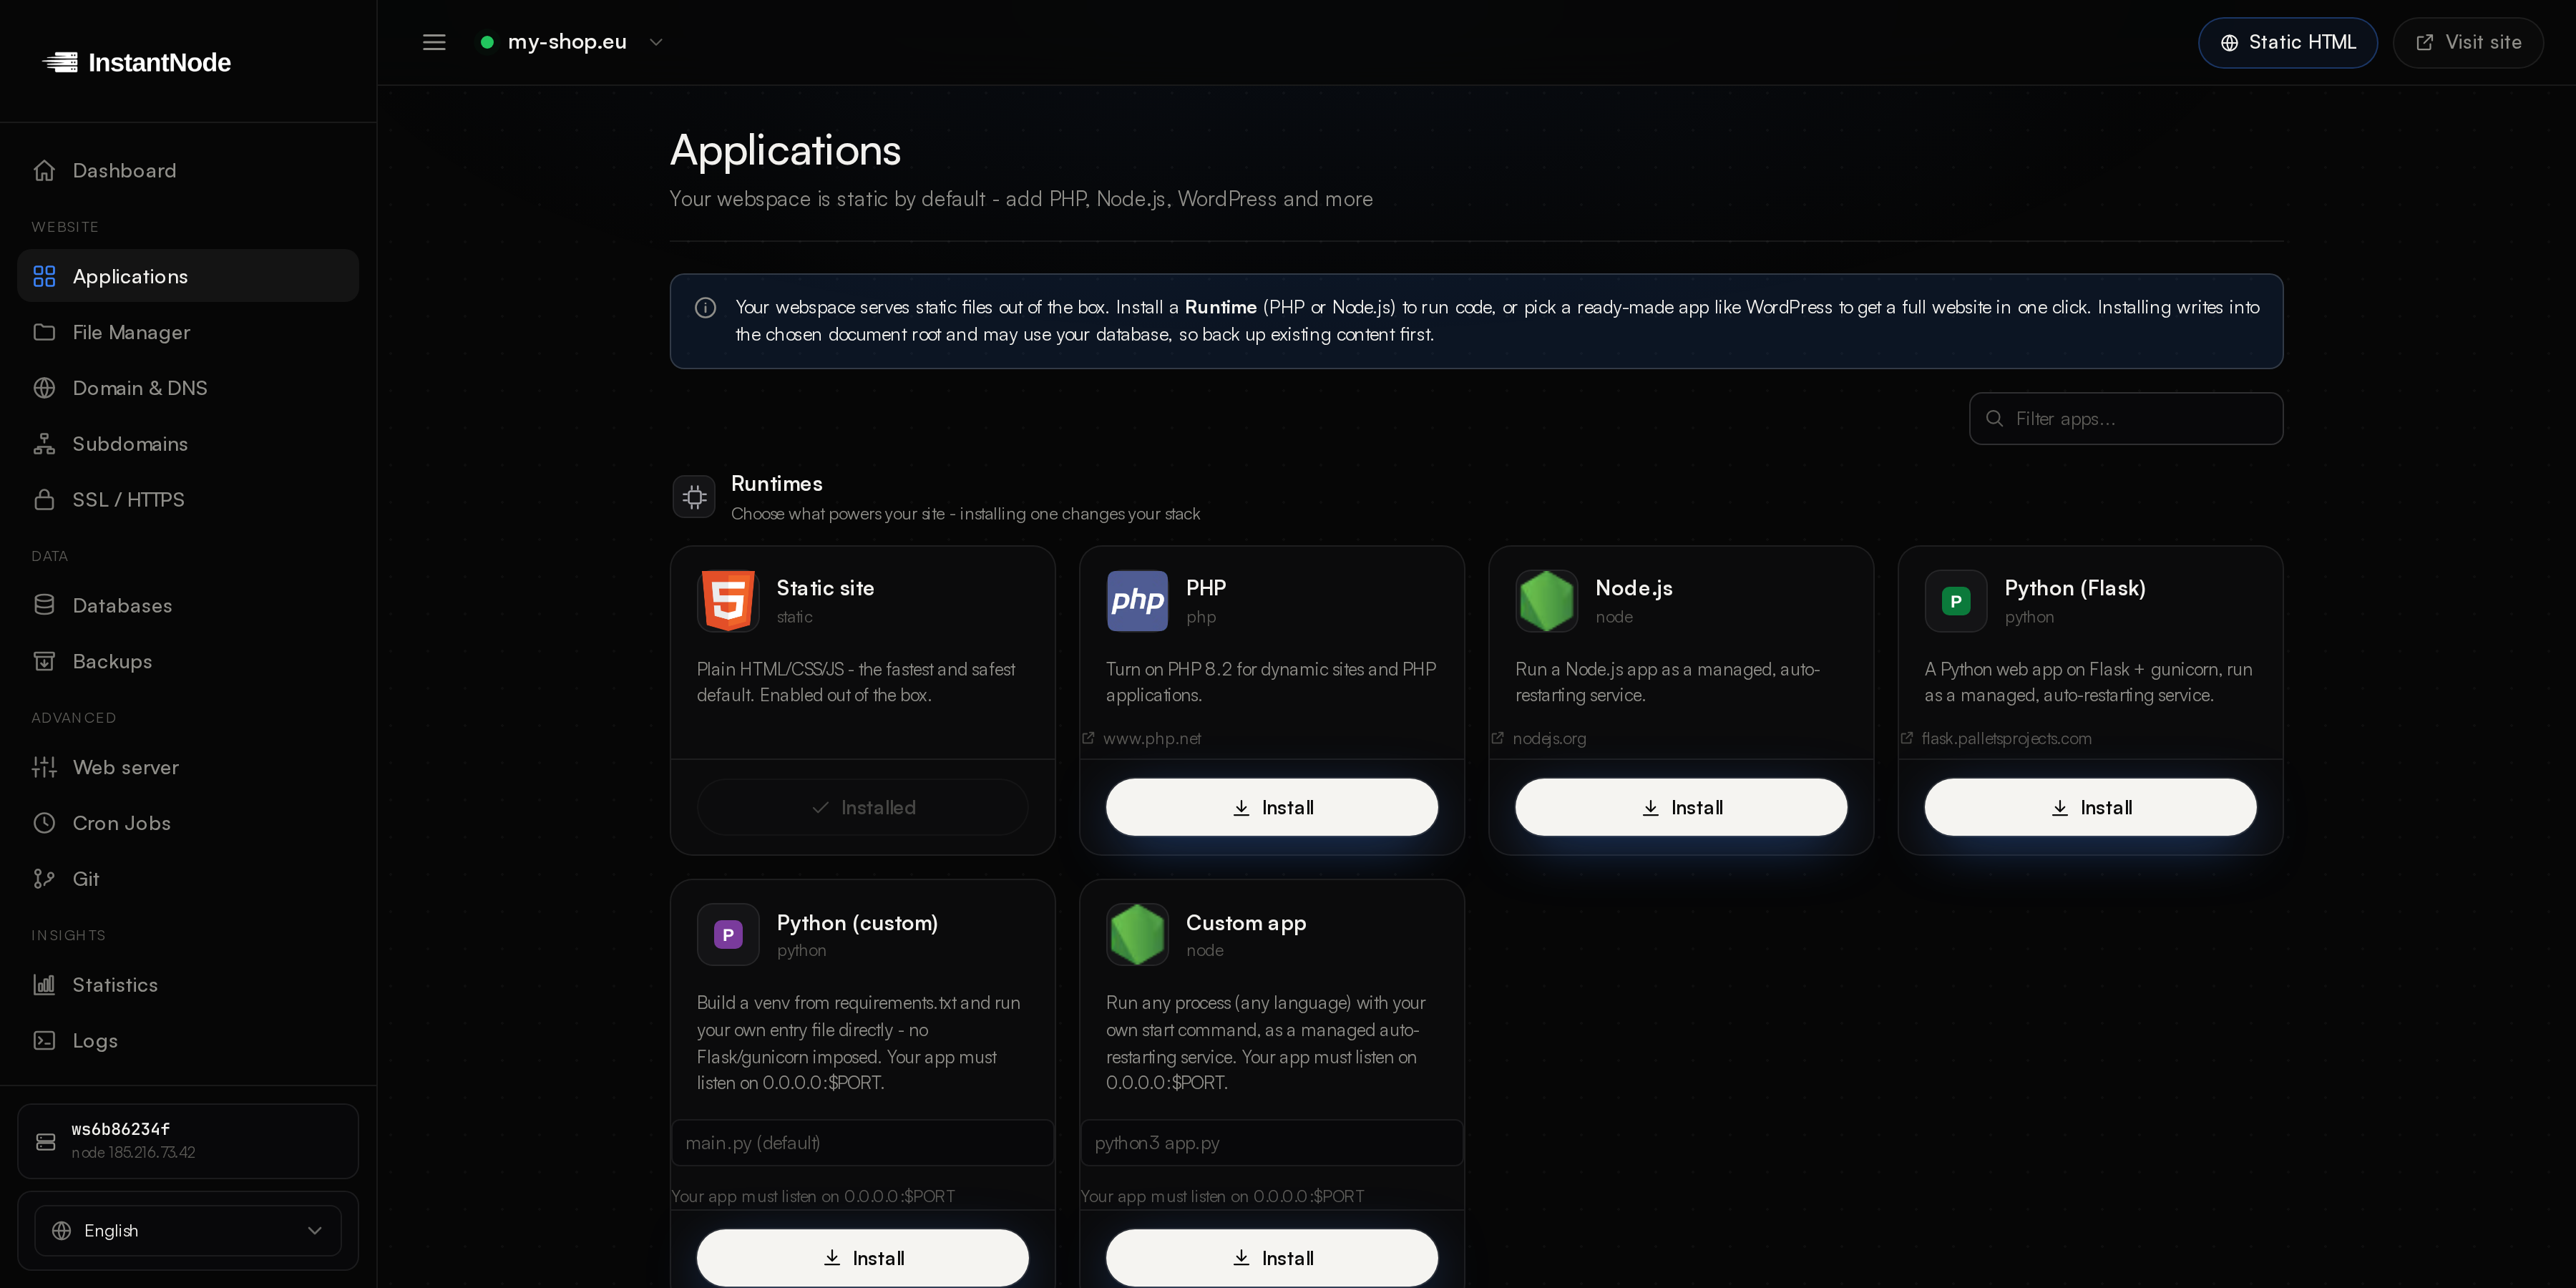Screen dimensions: 2576x1288
Task: Install the Node.js runtime
Action: tap(1681, 807)
